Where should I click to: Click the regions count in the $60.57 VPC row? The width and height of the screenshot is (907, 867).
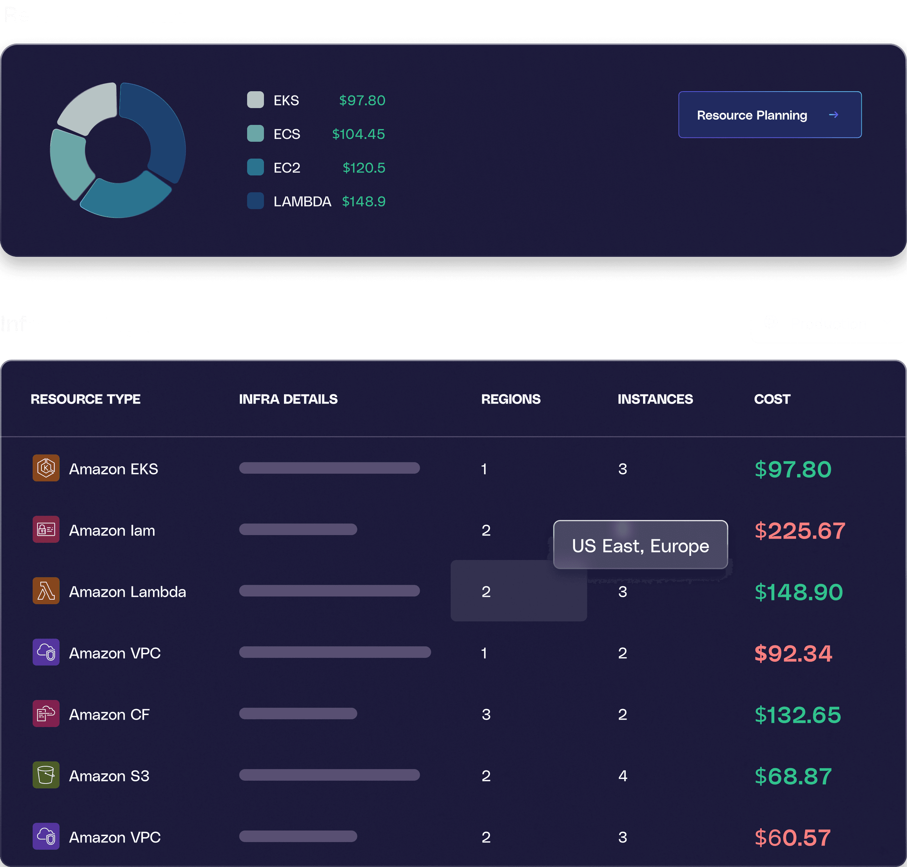click(x=486, y=838)
